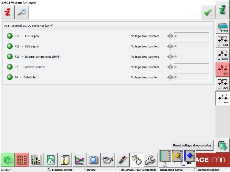Click the arrow stepper beside F11 counter
Screen dimensions: 230x172
click(x=170, y=46)
